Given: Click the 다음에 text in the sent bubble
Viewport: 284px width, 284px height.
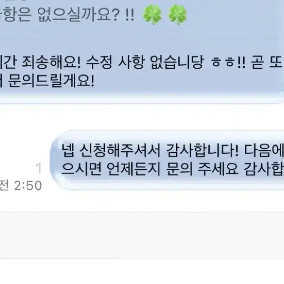Looking at the screenshot, I should 264,150.
